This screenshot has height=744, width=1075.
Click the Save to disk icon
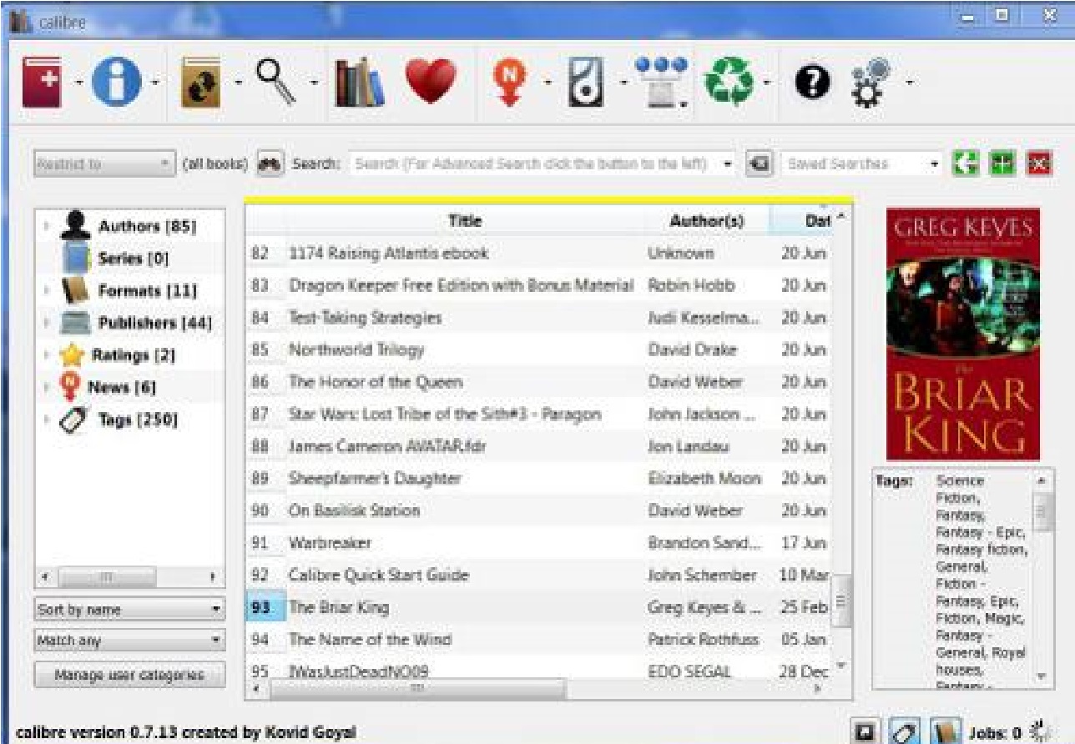pyautogui.click(x=588, y=81)
